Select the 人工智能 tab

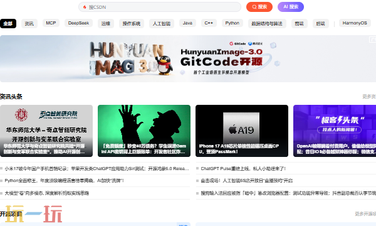click(x=162, y=23)
